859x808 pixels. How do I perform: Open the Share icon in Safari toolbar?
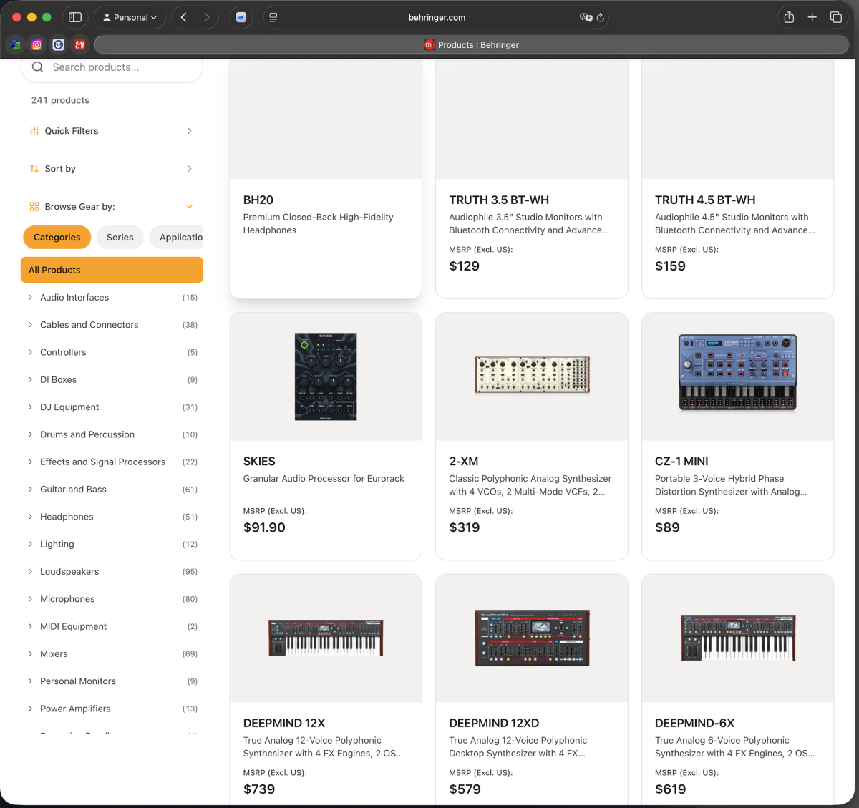789,17
